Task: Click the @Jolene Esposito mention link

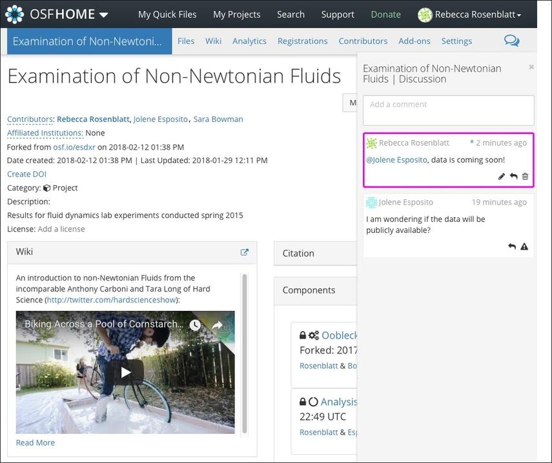Action: tap(396, 160)
